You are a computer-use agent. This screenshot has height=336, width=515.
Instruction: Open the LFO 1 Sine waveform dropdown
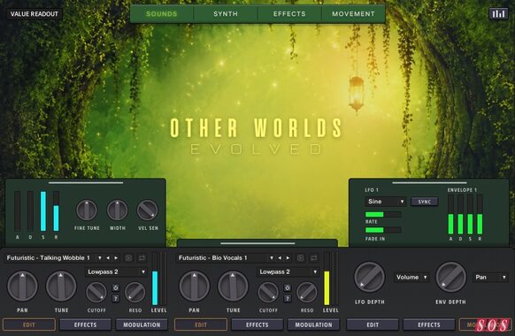pyautogui.click(x=385, y=202)
